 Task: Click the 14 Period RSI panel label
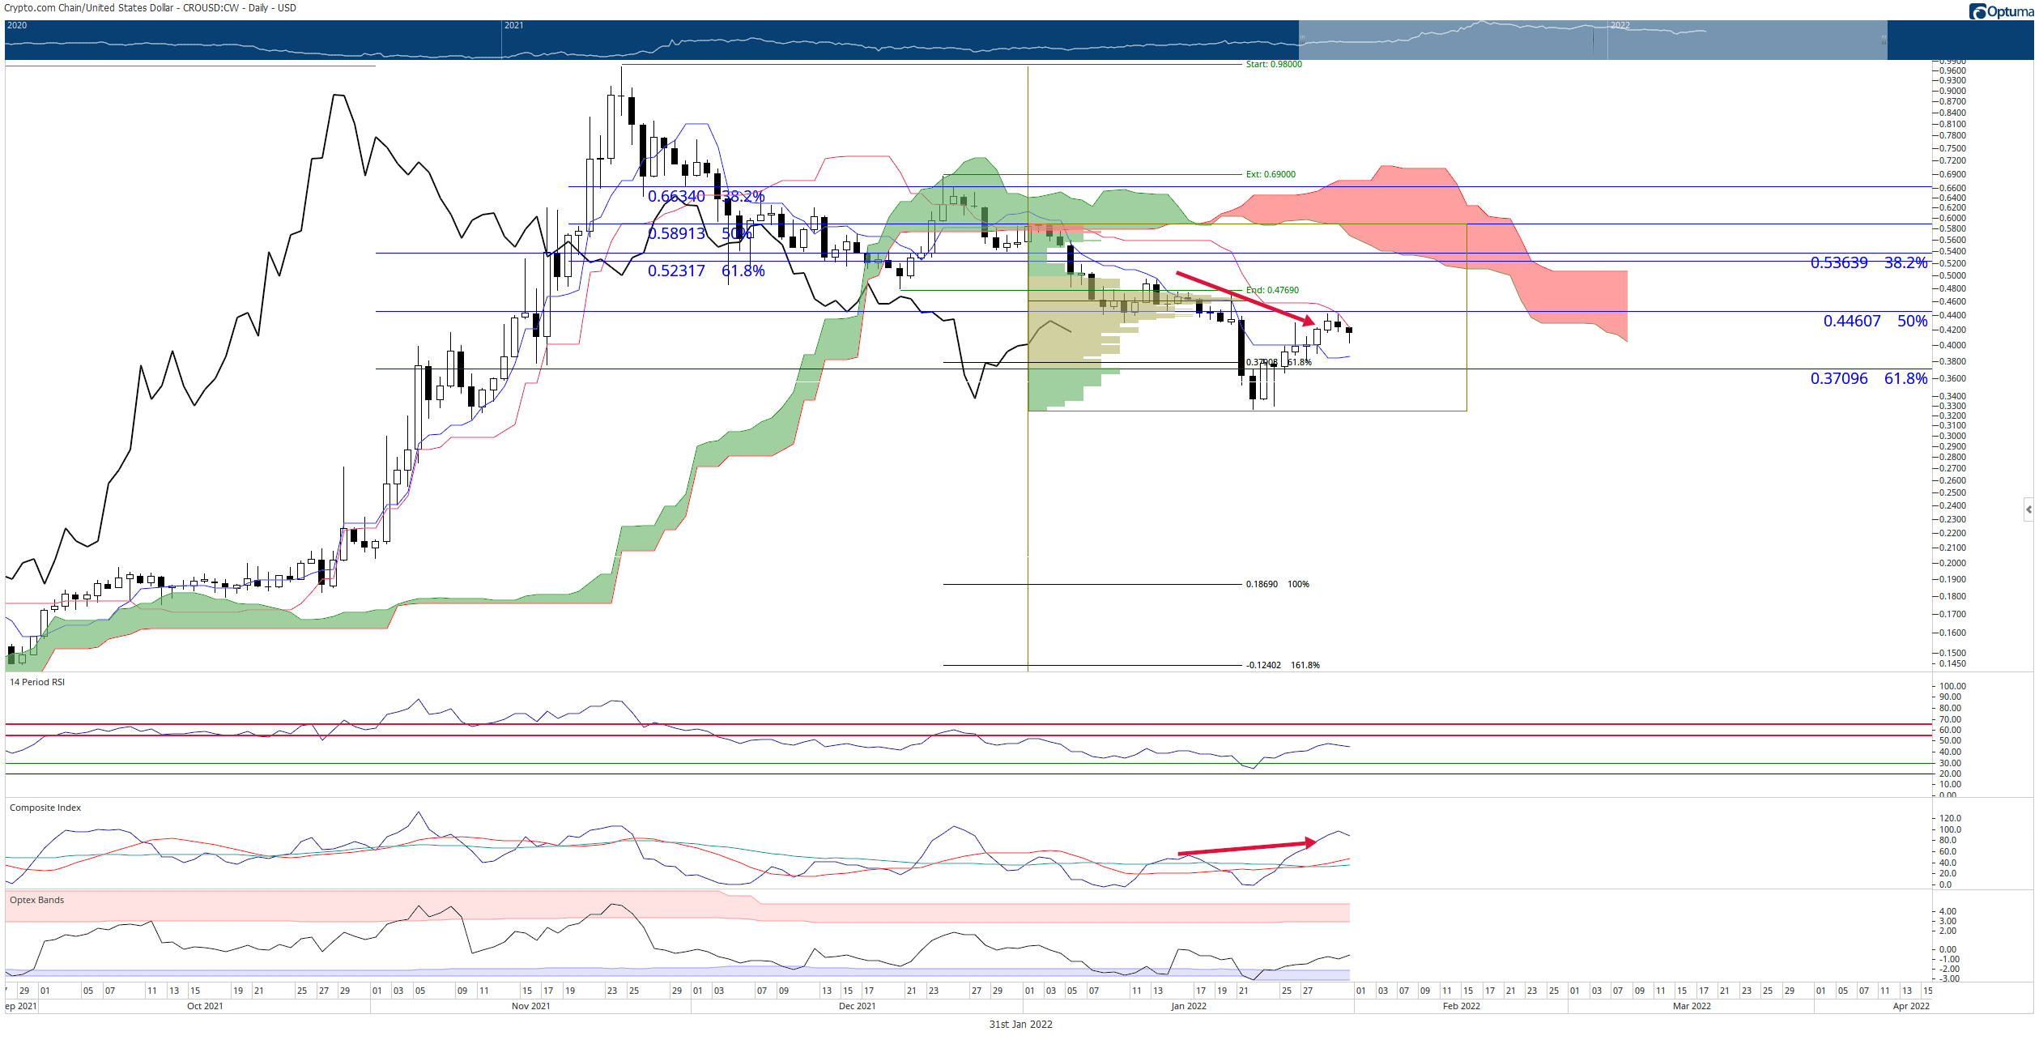[37, 682]
